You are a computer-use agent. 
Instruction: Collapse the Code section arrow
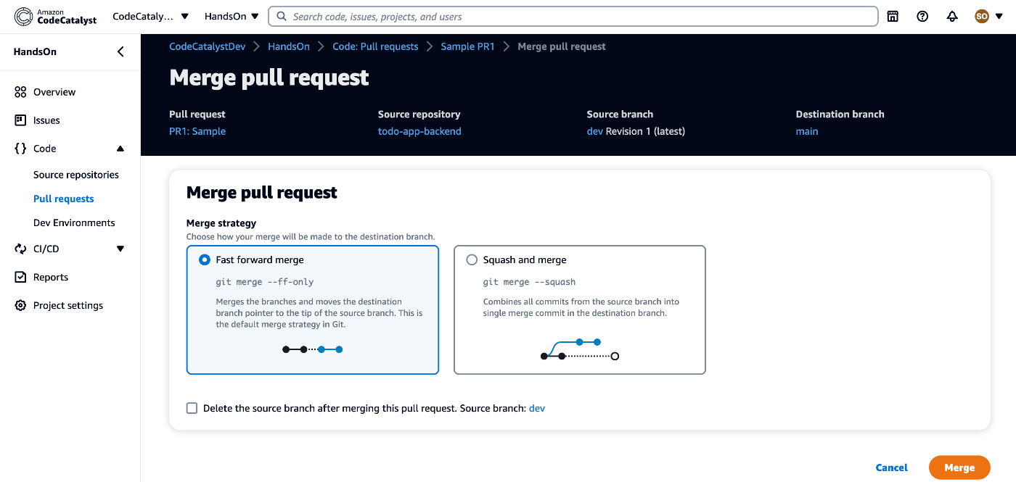click(120, 149)
